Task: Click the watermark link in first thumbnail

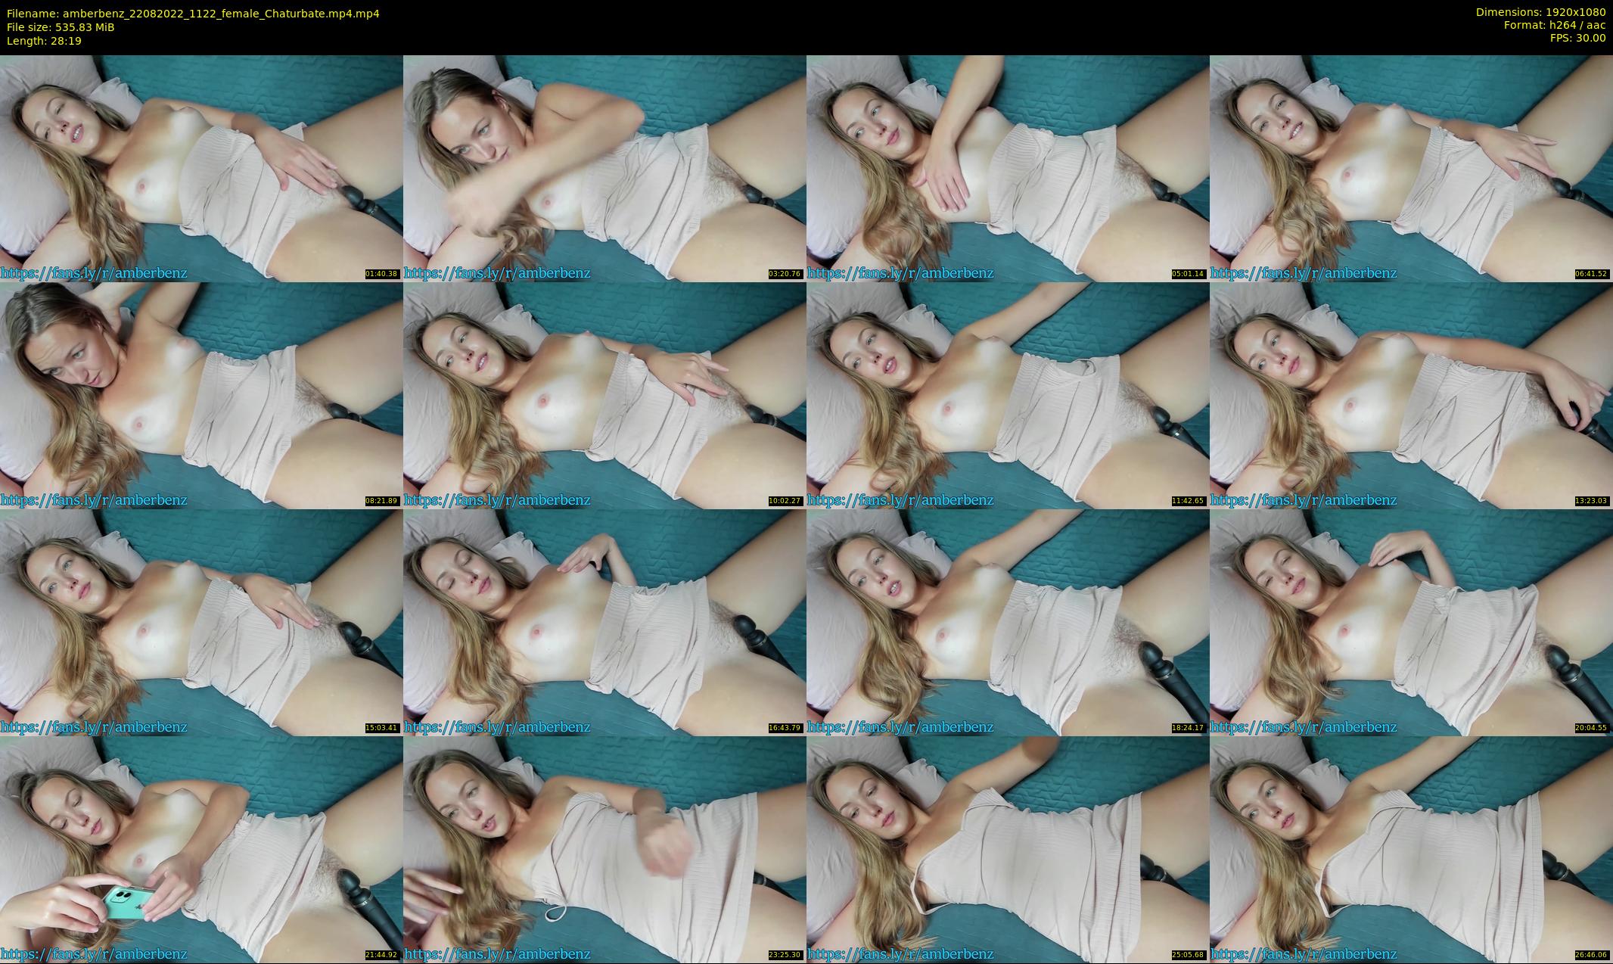Action: pyautogui.click(x=94, y=273)
